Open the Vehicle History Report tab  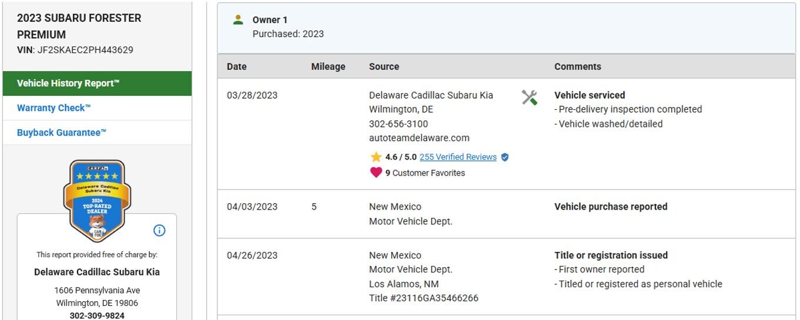tap(68, 83)
